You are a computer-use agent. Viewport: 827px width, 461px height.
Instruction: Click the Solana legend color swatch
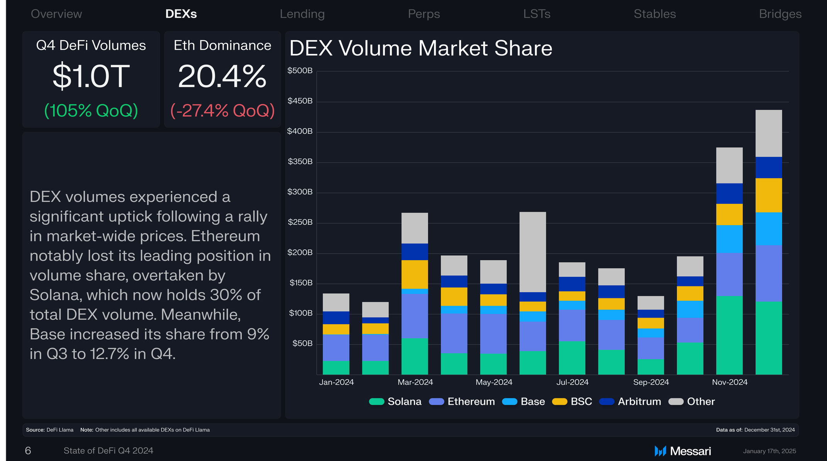376,402
